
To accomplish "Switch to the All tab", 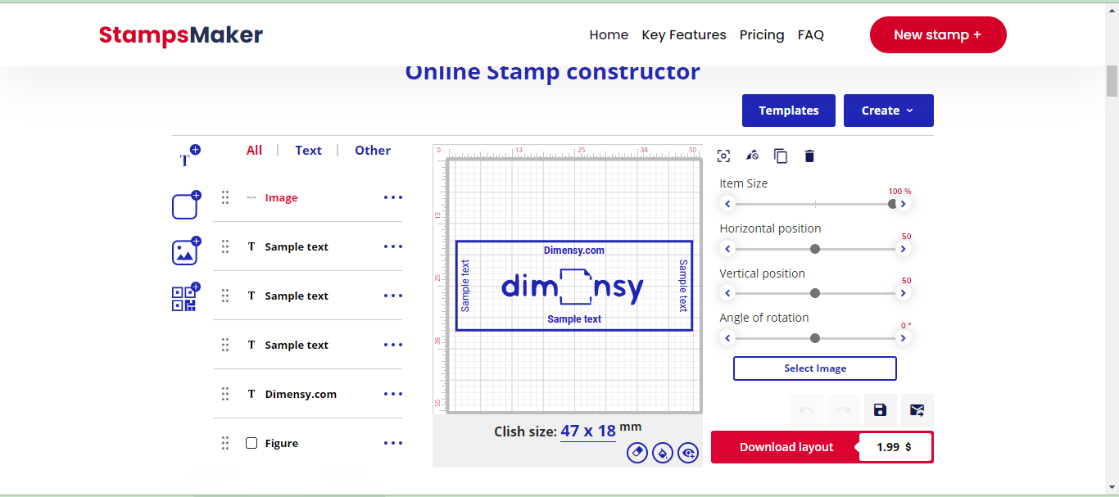I will 255,151.
